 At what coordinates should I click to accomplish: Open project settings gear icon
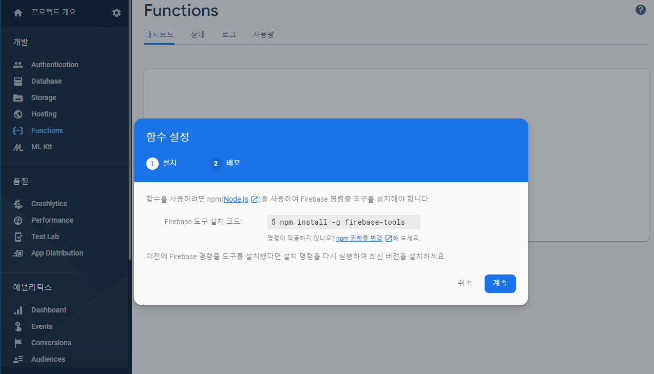point(117,13)
